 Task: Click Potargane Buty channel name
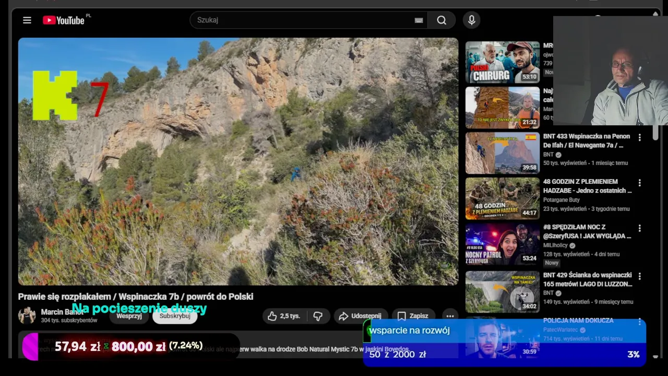click(562, 200)
